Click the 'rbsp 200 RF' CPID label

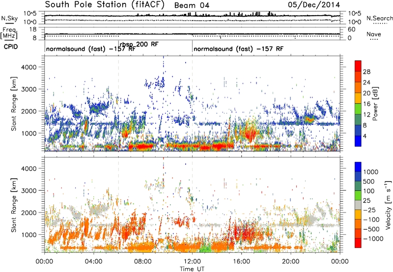coord(139,45)
